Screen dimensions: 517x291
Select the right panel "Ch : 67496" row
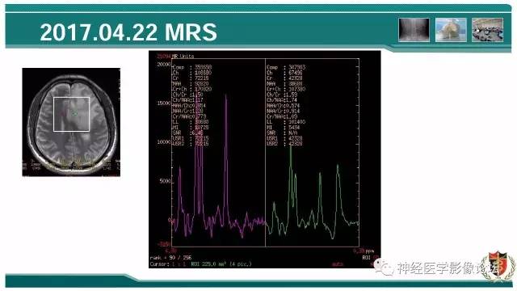pyautogui.click(x=284, y=73)
